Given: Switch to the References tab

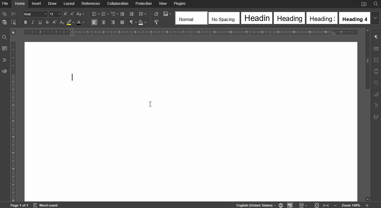Looking at the screenshot, I should [91, 4].
